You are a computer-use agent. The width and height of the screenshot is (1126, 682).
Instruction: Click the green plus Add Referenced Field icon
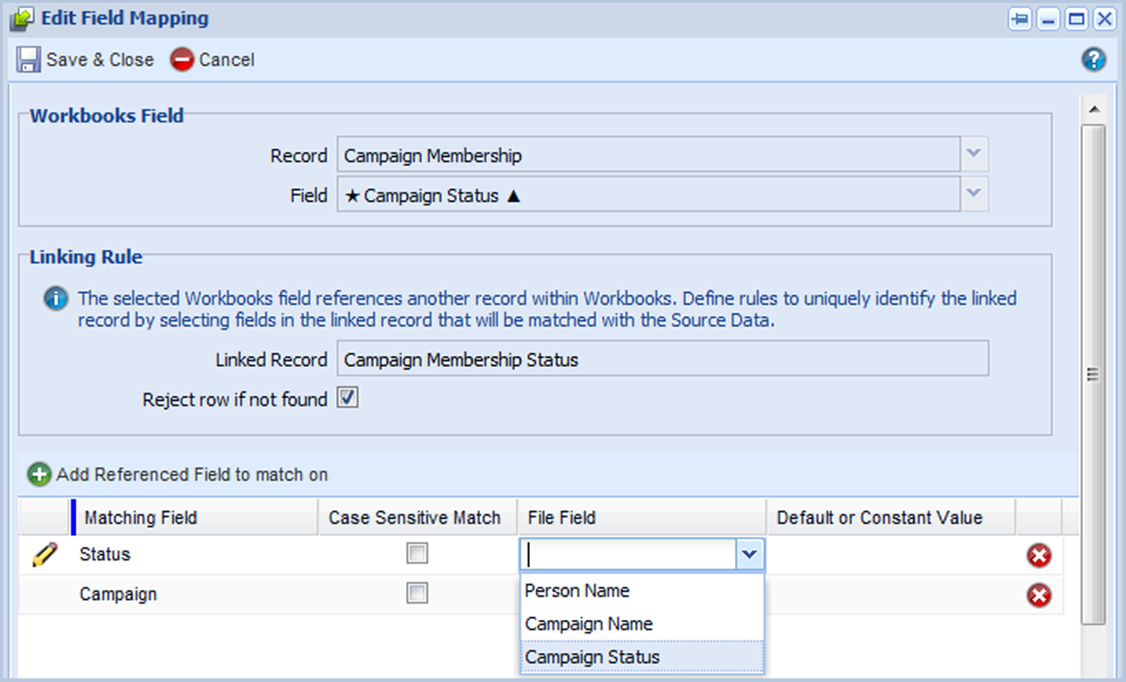(x=39, y=474)
